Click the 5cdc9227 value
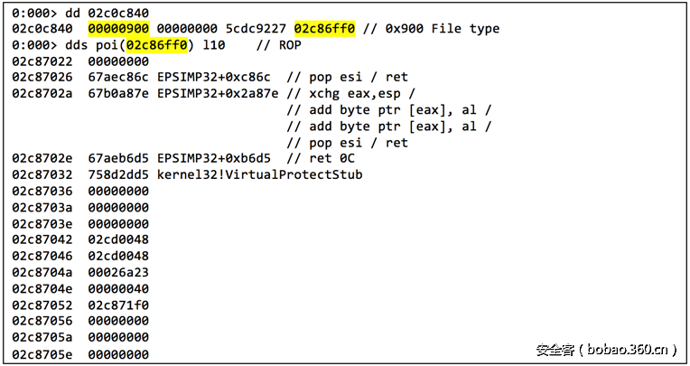This screenshot has height=366, width=690. pyautogui.click(x=256, y=29)
